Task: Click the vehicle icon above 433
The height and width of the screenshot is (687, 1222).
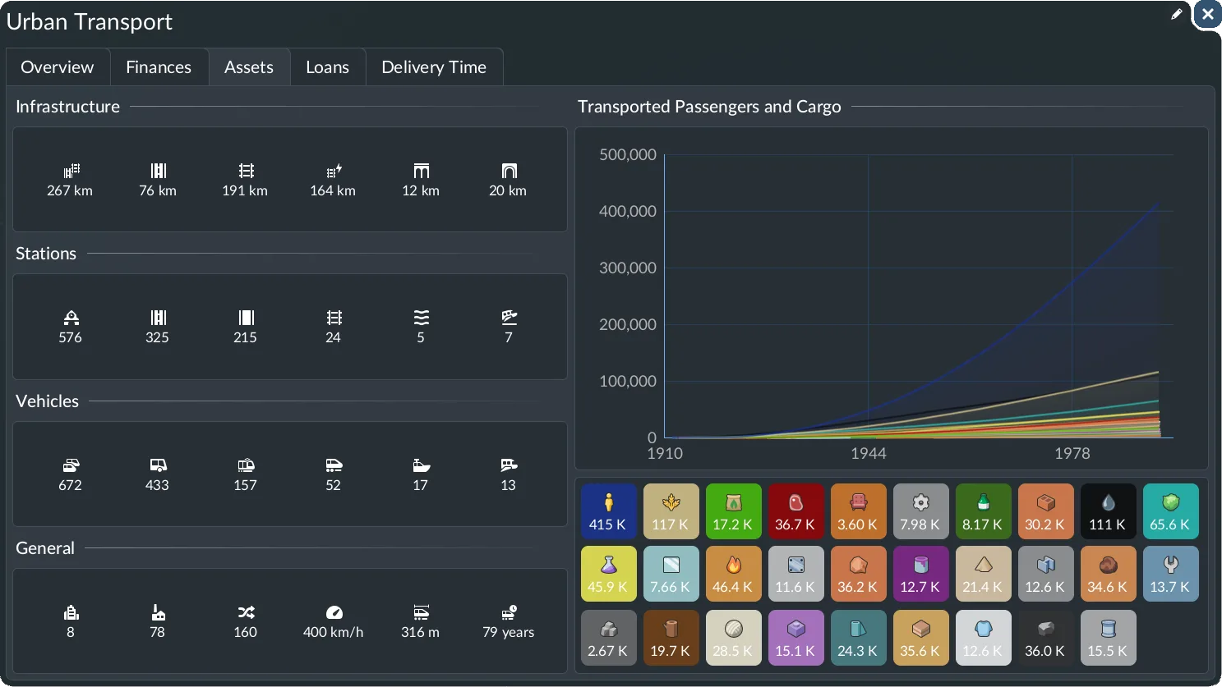Action: (158, 465)
